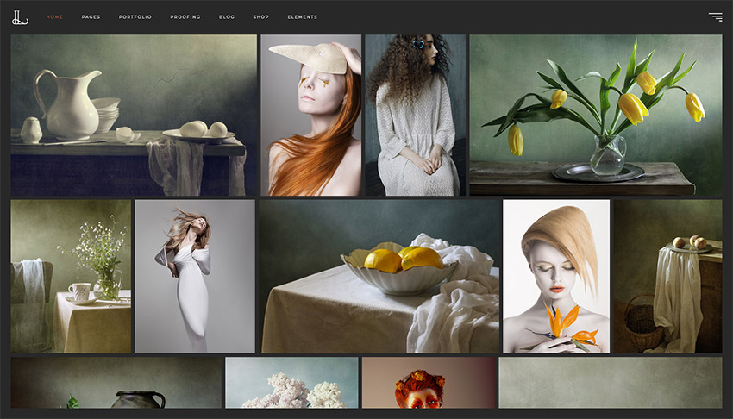Screen dimensions: 733x419
Task: Open the draped cloth and basket photo
Action: click(x=667, y=276)
